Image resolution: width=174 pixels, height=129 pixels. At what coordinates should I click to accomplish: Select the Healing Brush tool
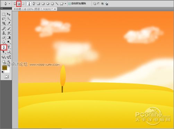click(3, 29)
